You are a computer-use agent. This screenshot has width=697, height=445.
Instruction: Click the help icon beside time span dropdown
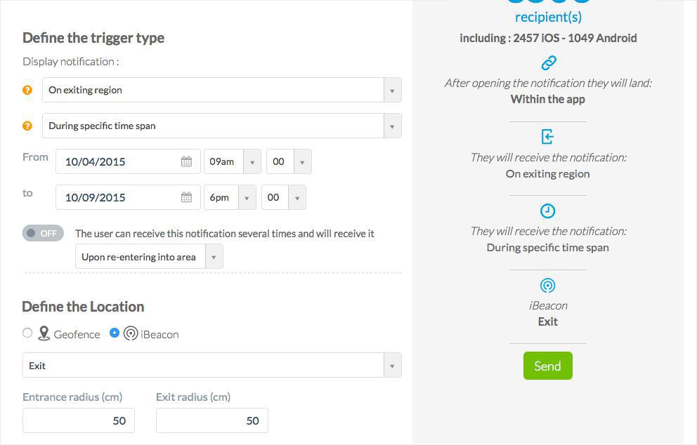tap(27, 126)
